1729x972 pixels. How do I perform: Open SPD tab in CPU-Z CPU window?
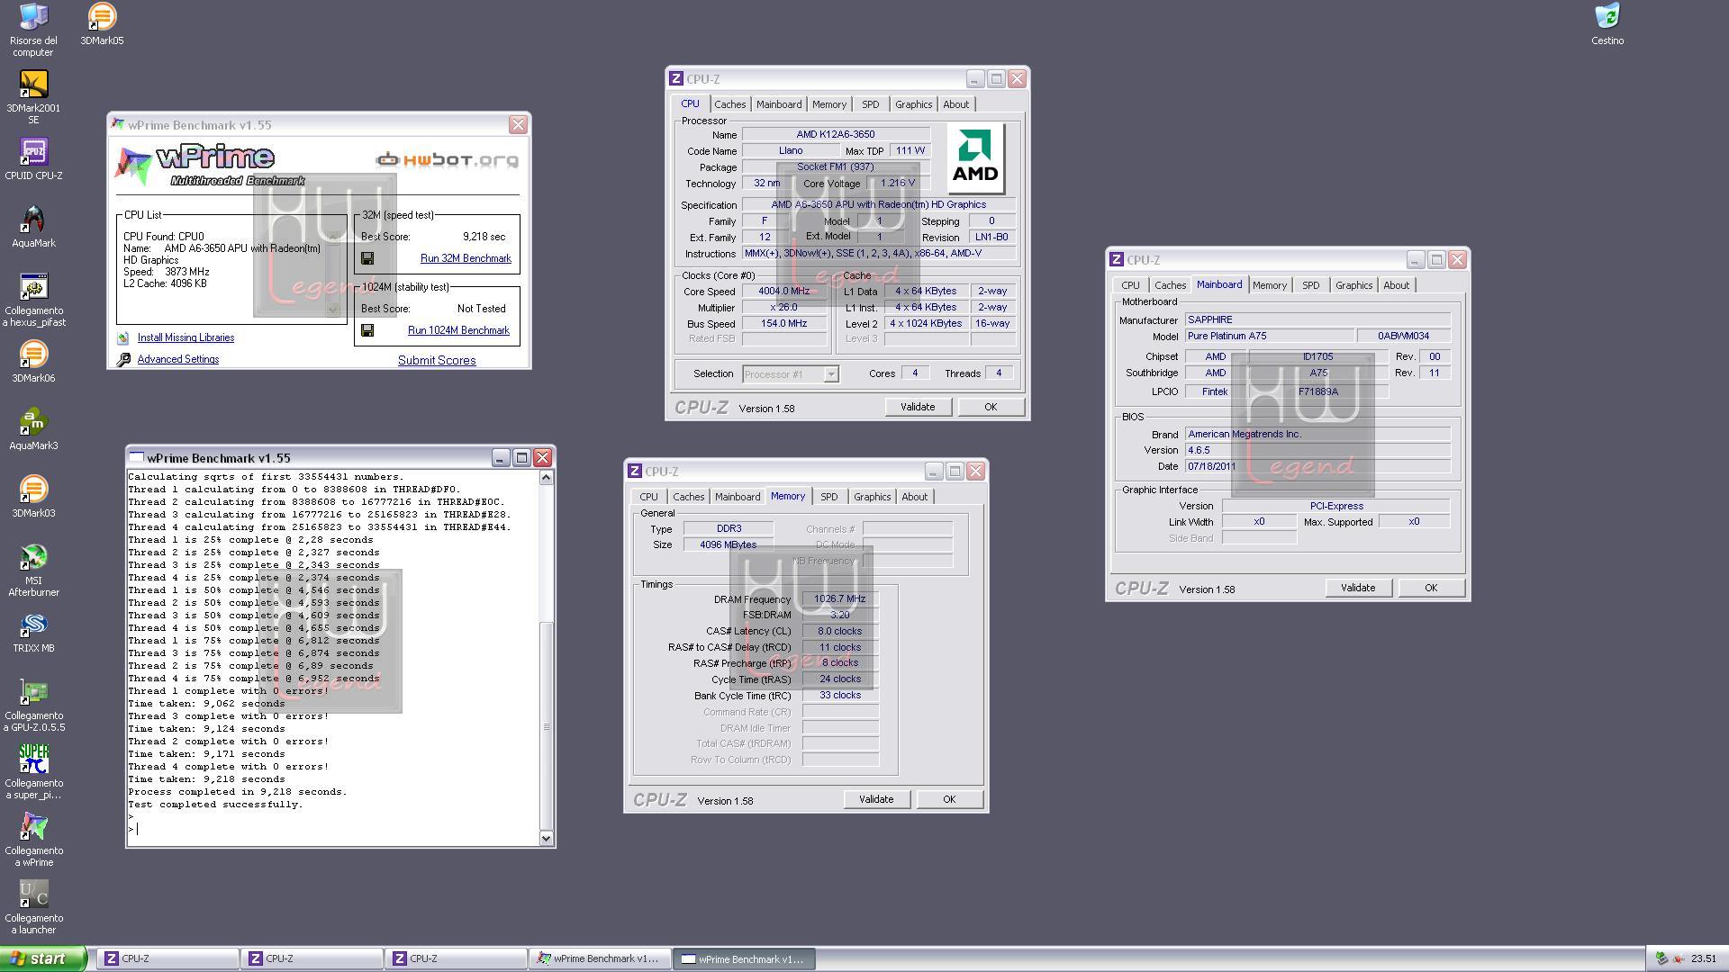(x=870, y=104)
